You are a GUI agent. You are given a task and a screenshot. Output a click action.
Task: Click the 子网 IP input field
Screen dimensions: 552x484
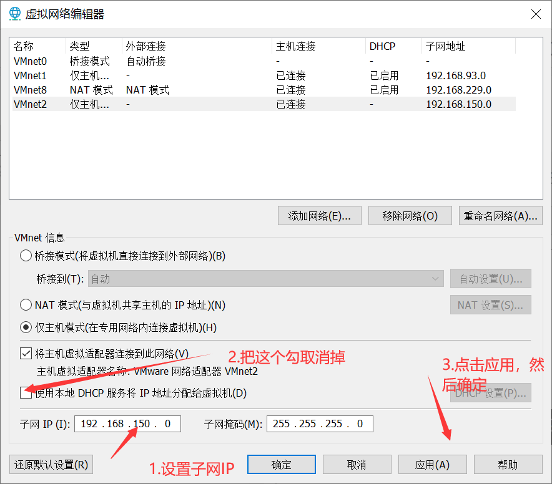[x=127, y=424]
